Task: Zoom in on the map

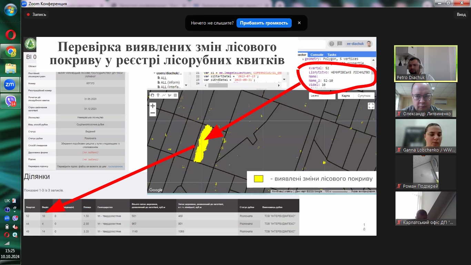Action: [x=153, y=106]
